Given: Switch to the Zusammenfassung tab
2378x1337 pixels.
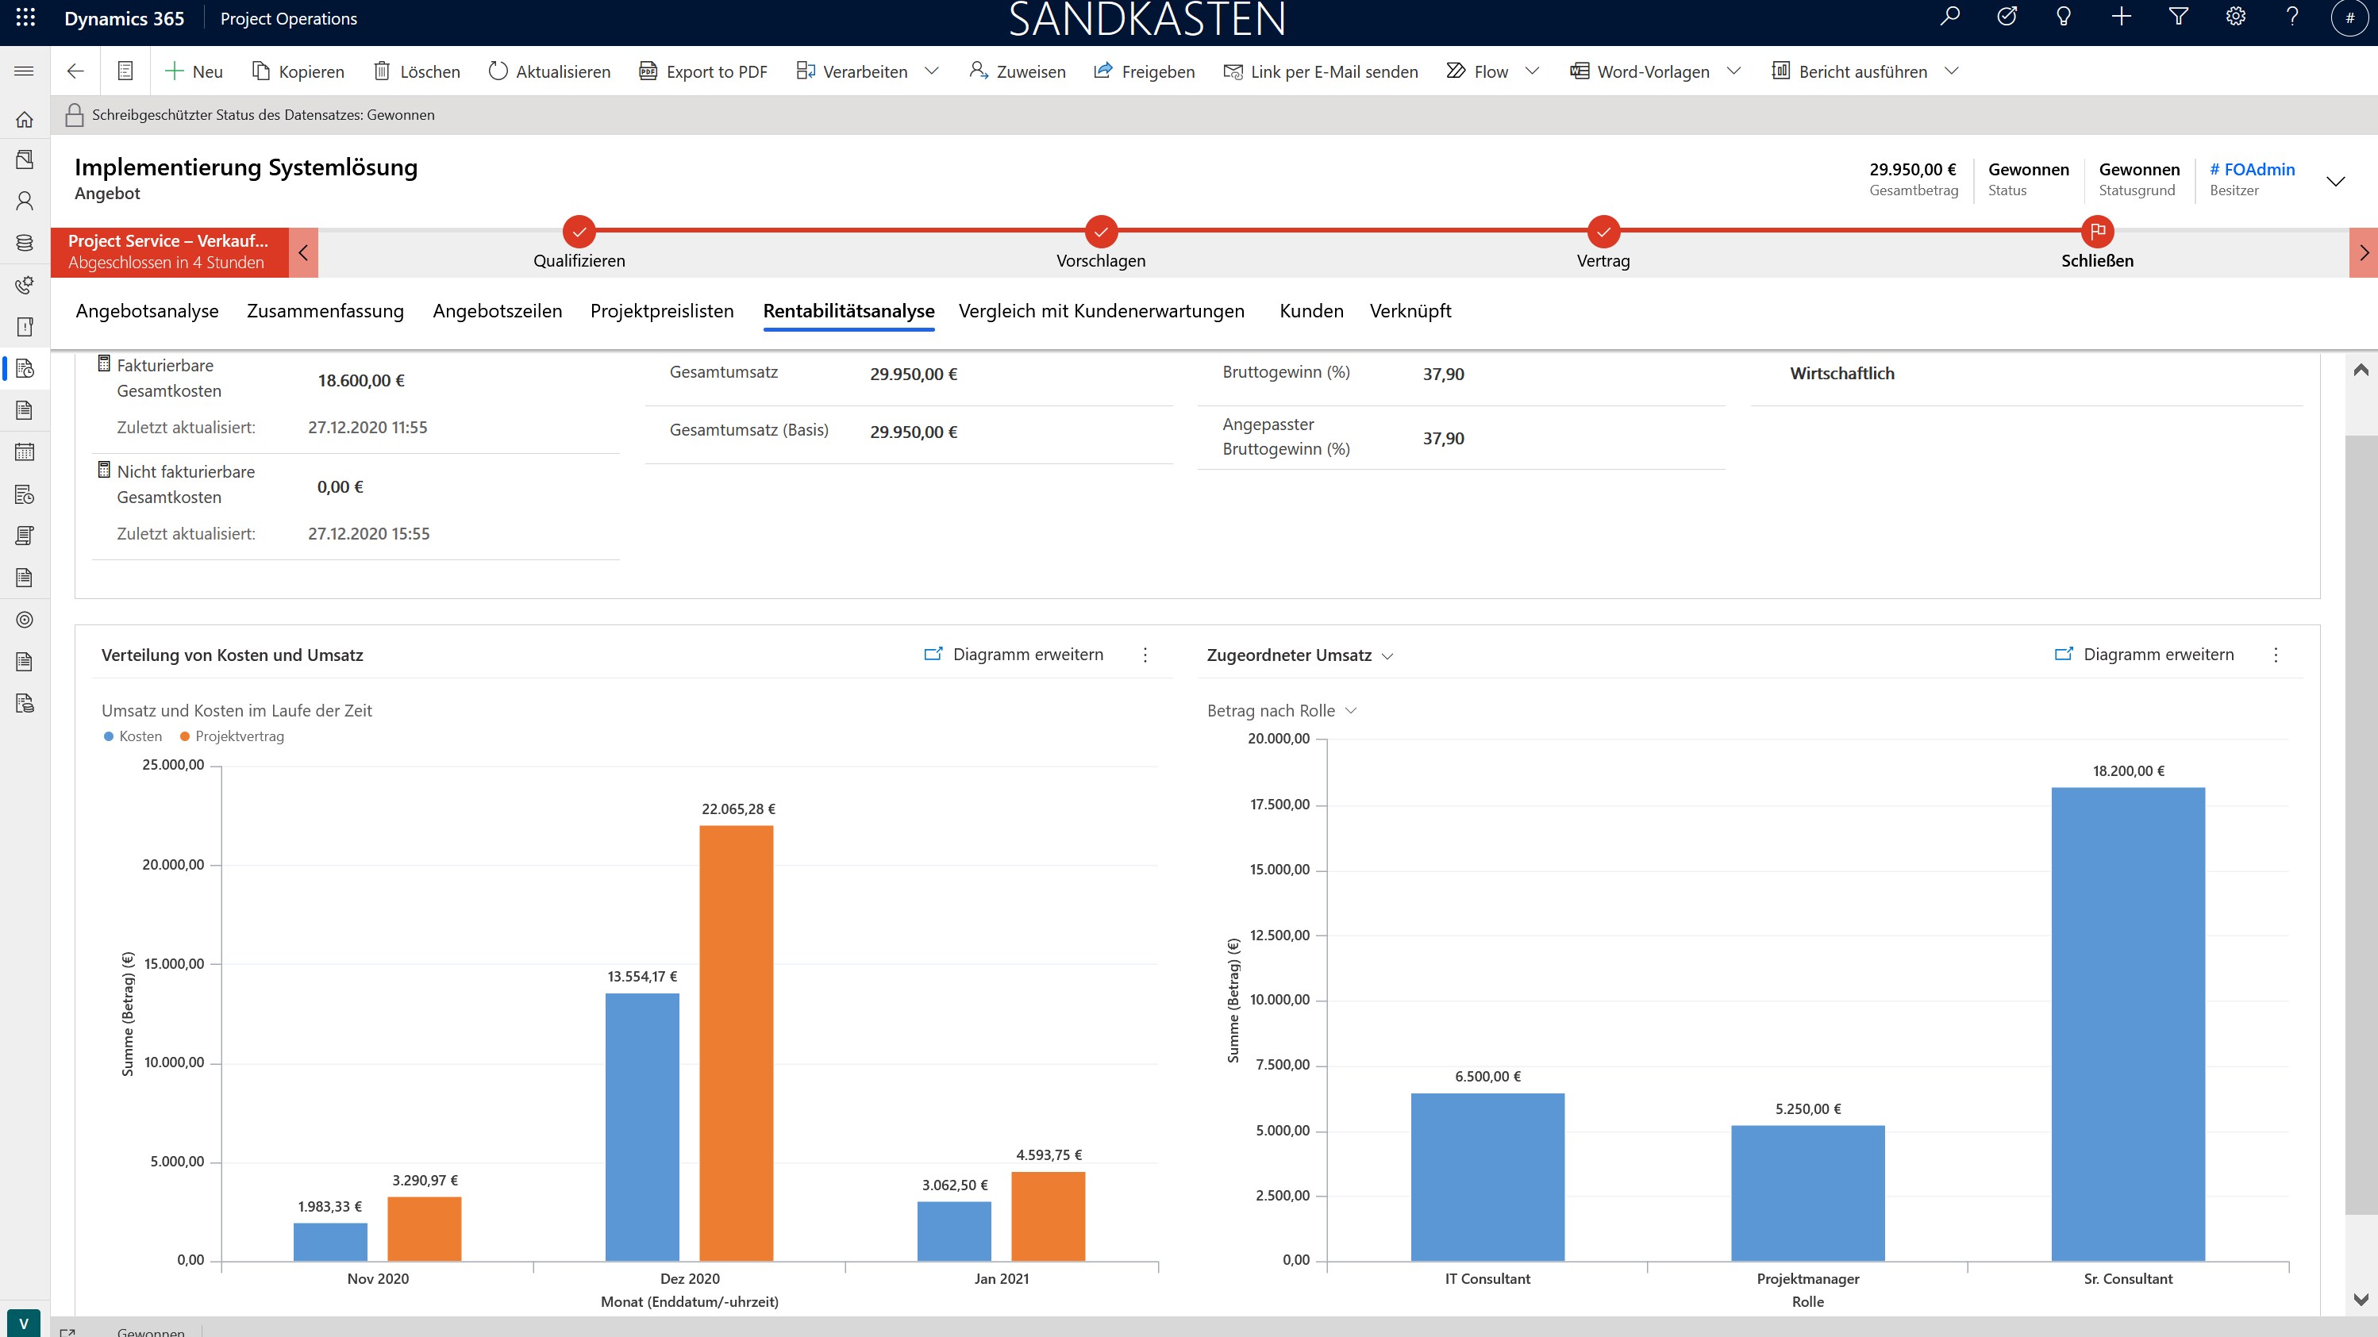Looking at the screenshot, I should [x=325, y=311].
